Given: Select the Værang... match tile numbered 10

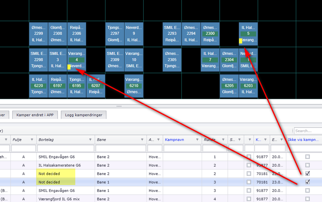Looking at the screenshot, I should coord(134,60).
